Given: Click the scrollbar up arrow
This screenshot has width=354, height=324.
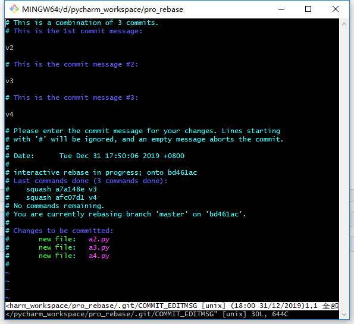Looking at the screenshot, I should (x=344, y=24).
